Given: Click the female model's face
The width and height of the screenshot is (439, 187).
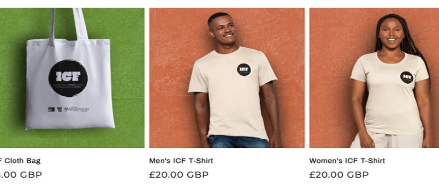Looking at the screenshot, I should pos(391,33).
